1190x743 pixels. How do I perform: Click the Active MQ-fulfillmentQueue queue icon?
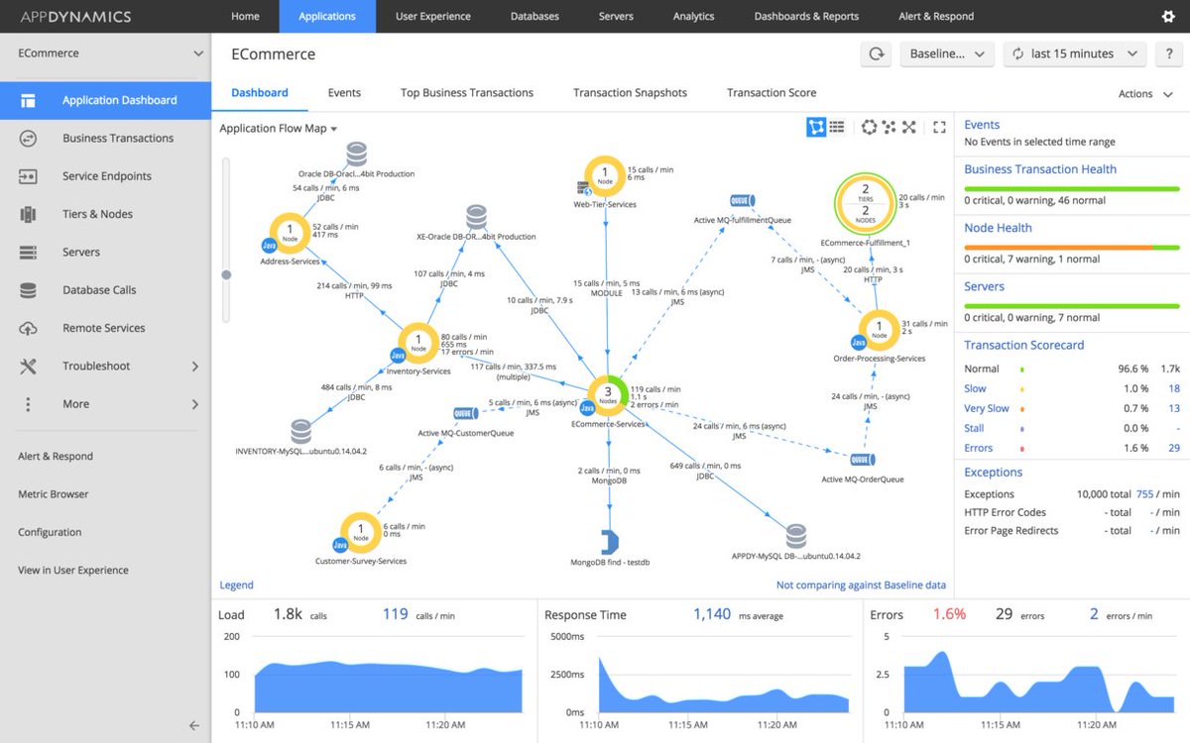742,200
